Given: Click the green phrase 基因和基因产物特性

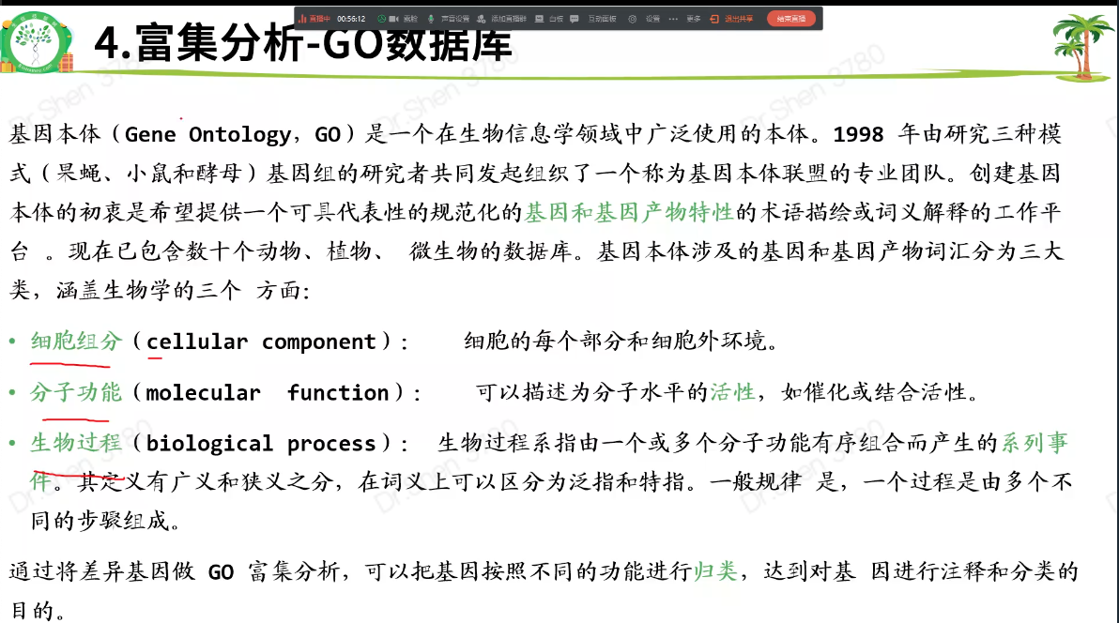Looking at the screenshot, I should click(629, 212).
